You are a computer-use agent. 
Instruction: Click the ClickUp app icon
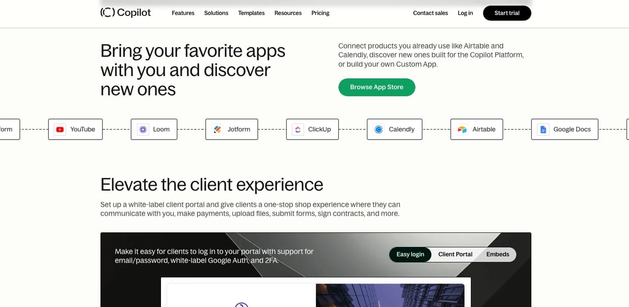click(x=298, y=130)
